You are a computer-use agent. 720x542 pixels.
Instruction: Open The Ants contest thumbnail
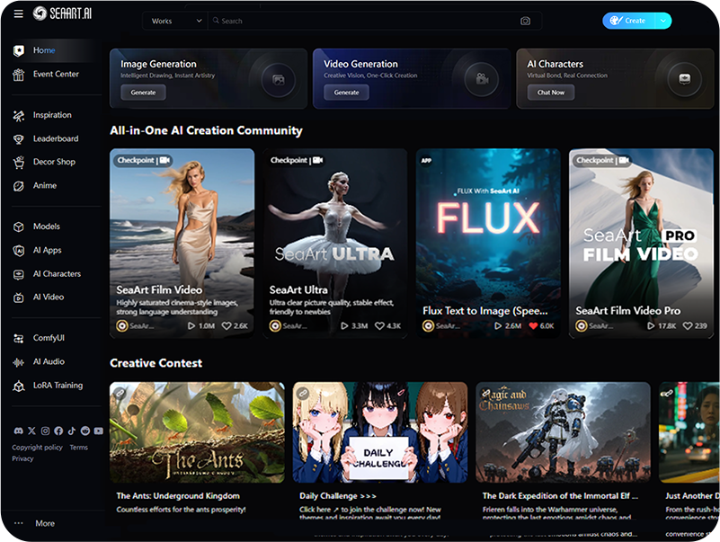tap(197, 432)
